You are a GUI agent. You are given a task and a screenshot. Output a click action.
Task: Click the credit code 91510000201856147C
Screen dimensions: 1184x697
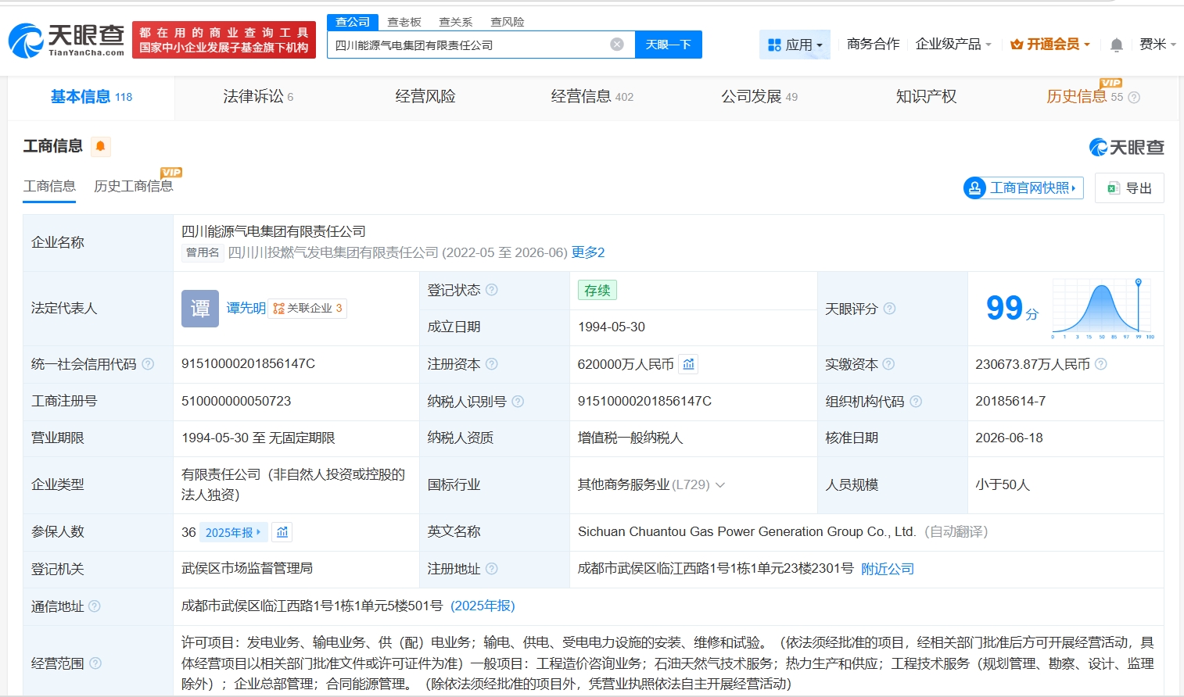coord(248,364)
